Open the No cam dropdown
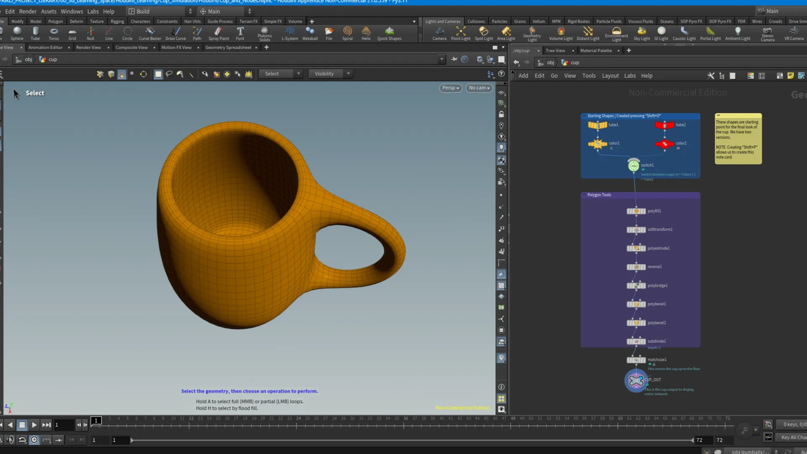 pos(479,88)
